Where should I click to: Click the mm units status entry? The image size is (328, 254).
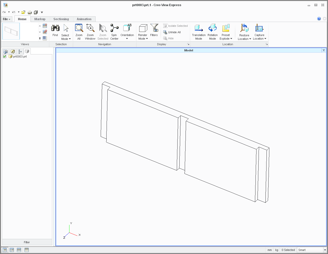click(270, 250)
